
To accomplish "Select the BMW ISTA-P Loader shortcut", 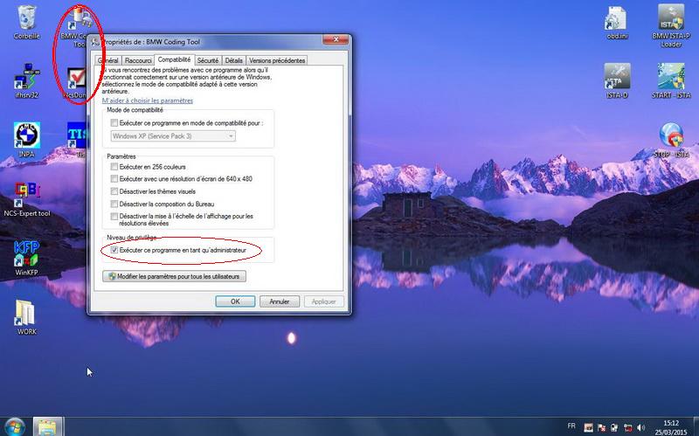I will pos(671,25).
